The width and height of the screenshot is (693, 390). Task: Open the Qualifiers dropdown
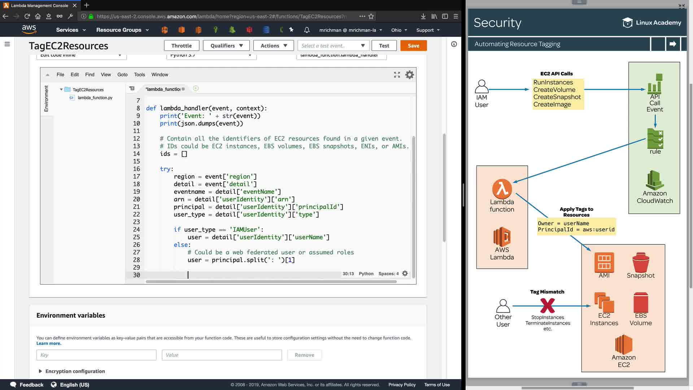click(227, 45)
